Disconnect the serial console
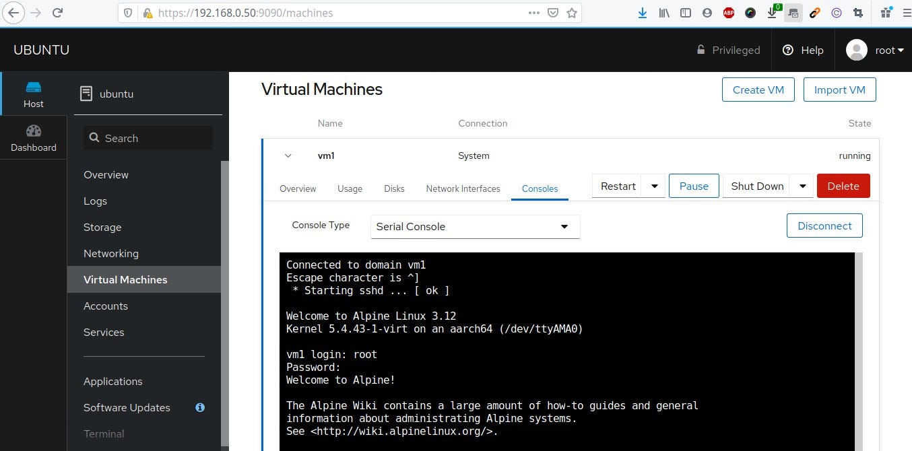Image resolution: width=912 pixels, height=451 pixels. coord(824,225)
